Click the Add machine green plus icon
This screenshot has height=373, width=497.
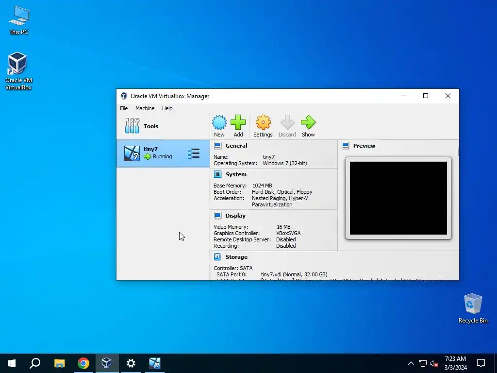point(238,122)
